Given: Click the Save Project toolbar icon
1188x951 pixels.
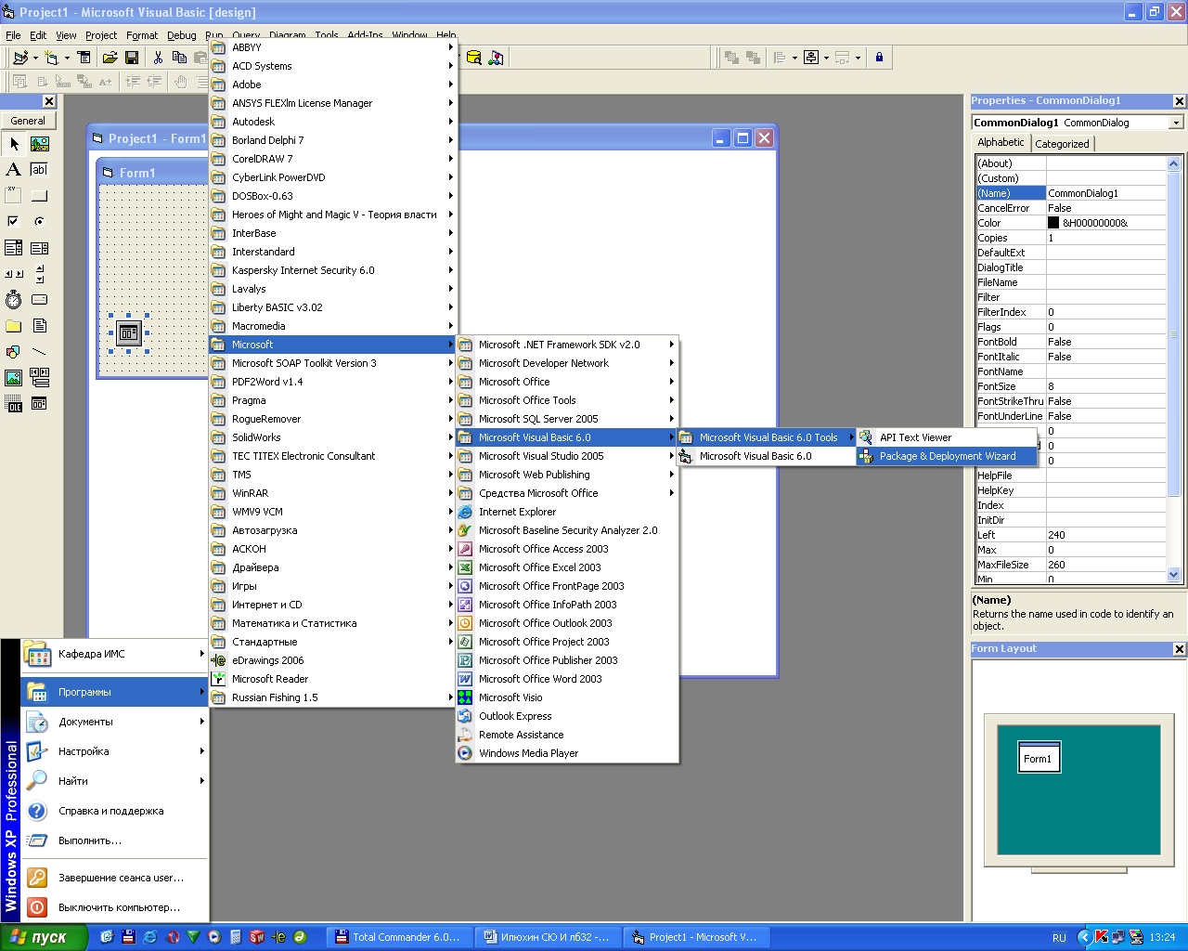Looking at the screenshot, I should click(x=132, y=58).
